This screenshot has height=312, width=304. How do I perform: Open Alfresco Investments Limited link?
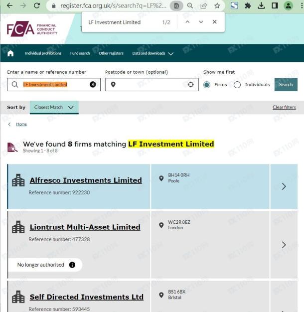click(x=86, y=180)
